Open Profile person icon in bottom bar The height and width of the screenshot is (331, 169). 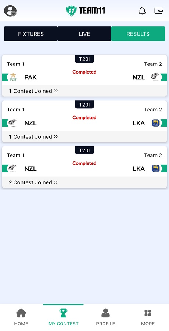[105, 313]
